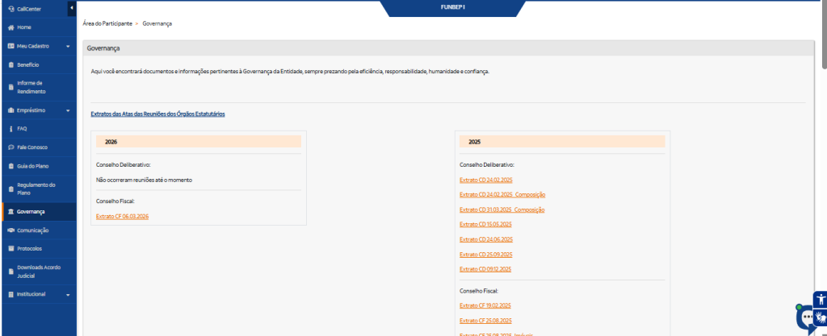The image size is (827, 336).
Task: Click the Empréstimo money icon
Action: point(10,110)
